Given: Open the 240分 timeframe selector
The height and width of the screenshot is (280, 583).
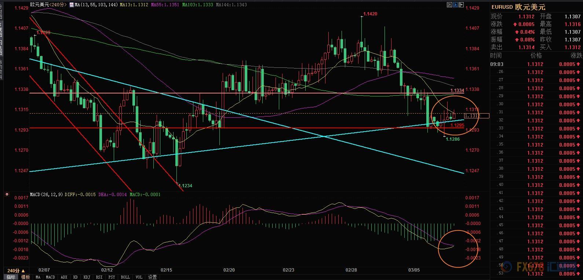Looking at the screenshot, I should tap(16, 270).
